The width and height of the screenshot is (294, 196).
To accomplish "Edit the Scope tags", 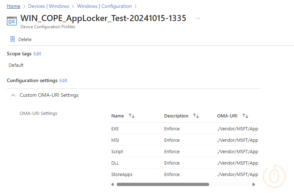I will pos(37,54).
